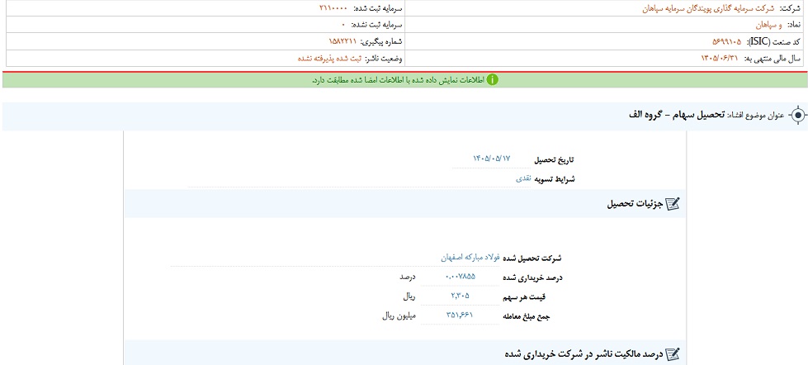Click درصد مالکیت ناشر در شرکت خریداری شده header
The image size is (808, 365).
coord(584,354)
